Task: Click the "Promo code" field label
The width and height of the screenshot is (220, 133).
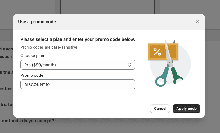Action: tap(32, 75)
